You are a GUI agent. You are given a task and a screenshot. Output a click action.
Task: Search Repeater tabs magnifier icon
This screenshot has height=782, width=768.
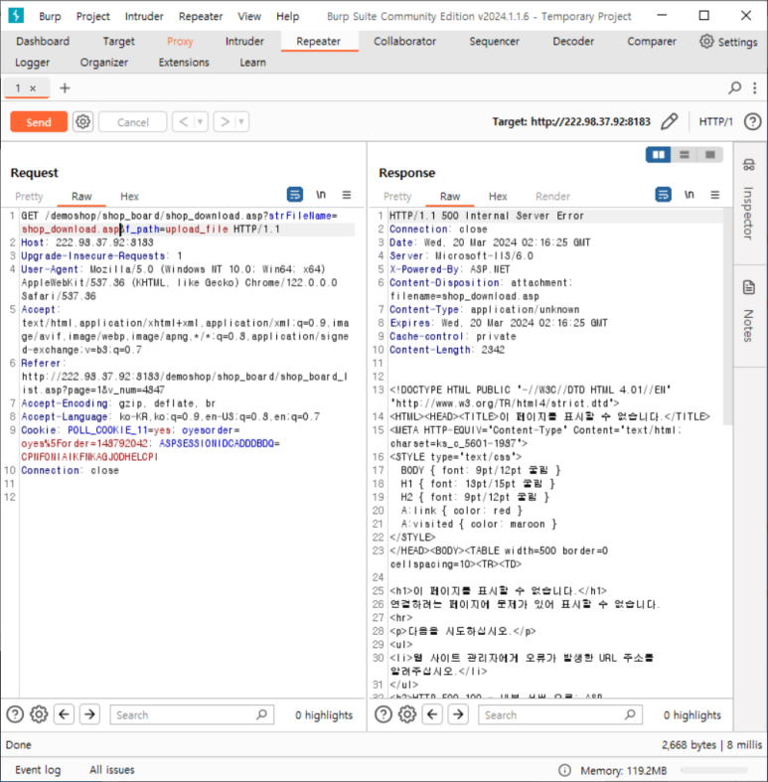(x=734, y=88)
